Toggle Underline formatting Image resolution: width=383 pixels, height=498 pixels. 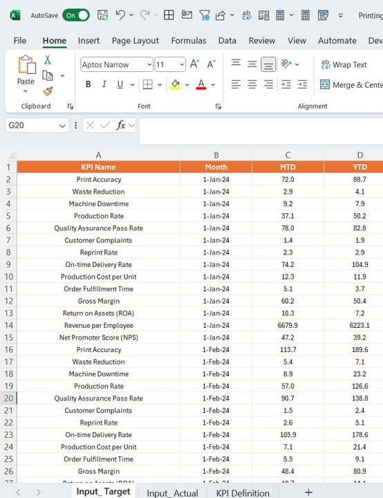[120, 84]
